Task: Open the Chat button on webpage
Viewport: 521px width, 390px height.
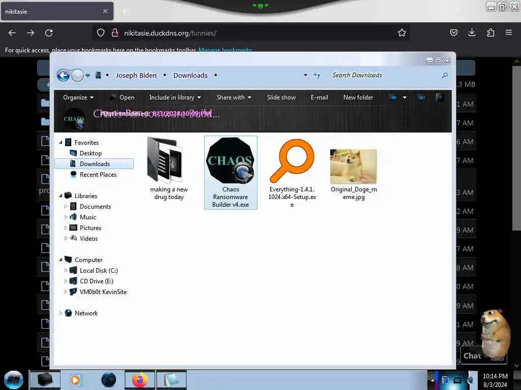Action: 472,356
